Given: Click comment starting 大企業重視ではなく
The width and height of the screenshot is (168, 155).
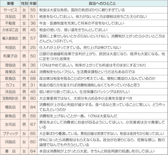Looking at the screenshot, I should tap(102, 98).
